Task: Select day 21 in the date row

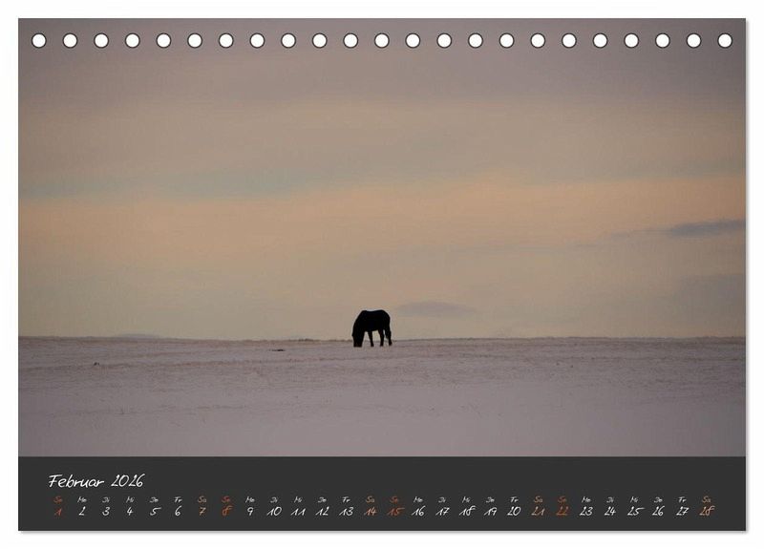Action: tap(538, 511)
